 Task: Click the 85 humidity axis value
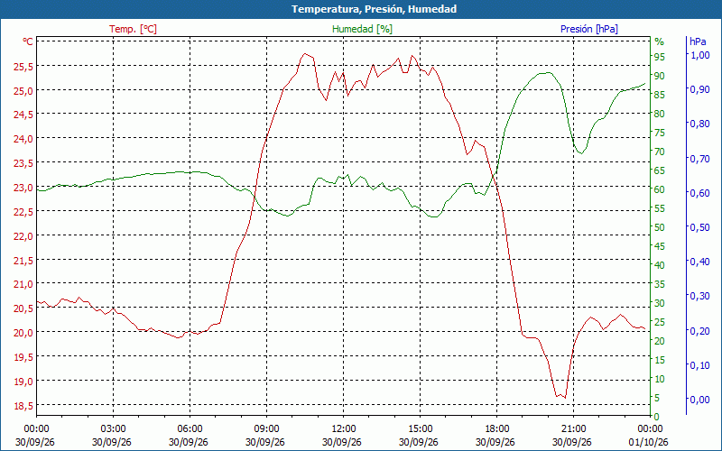tap(660, 95)
